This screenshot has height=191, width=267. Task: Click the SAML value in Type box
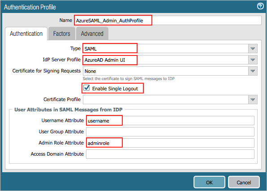(90, 49)
